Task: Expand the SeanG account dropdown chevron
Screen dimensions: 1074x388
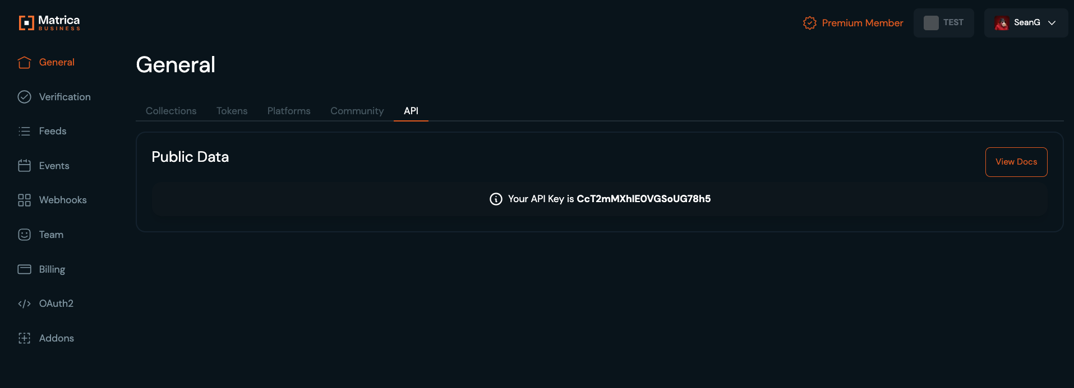Action: click(x=1052, y=23)
